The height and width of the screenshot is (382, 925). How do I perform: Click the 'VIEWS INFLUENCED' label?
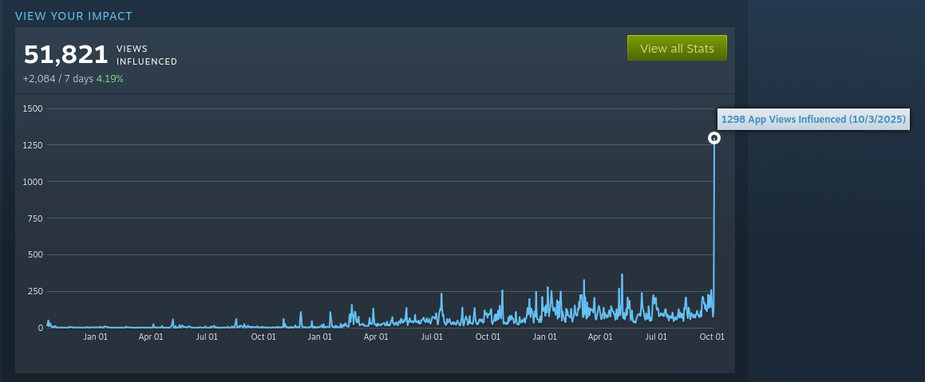click(x=147, y=55)
